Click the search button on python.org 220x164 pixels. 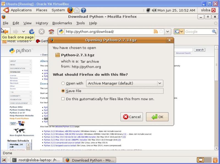(200, 50)
